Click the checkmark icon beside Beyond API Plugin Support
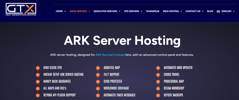Screen dimensions: 239x100 pos(38,95)
